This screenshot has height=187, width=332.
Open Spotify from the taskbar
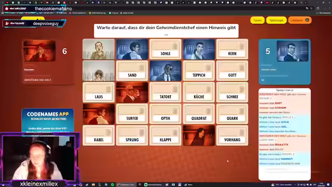click(113, 185)
